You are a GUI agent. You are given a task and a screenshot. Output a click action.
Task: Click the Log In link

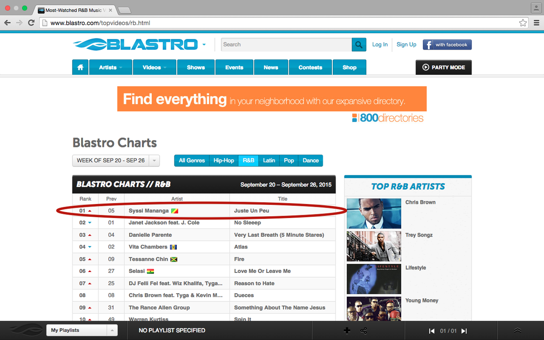coord(380,44)
